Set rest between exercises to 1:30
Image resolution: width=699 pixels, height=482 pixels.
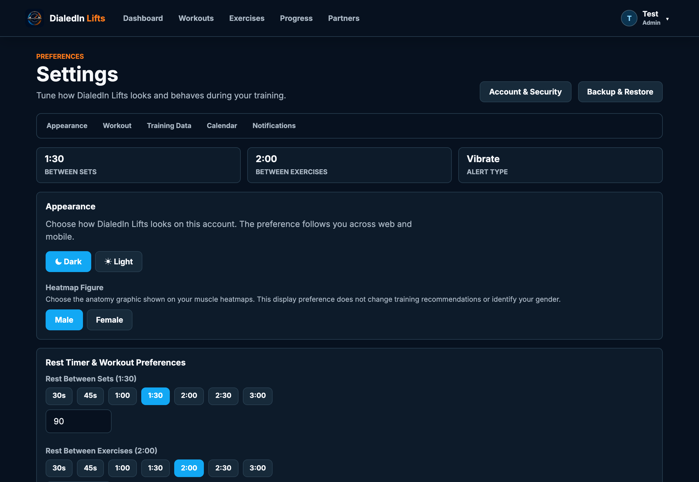pyautogui.click(x=155, y=468)
